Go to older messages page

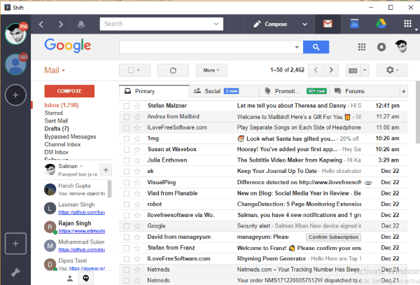pyautogui.click(x=331, y=70)
